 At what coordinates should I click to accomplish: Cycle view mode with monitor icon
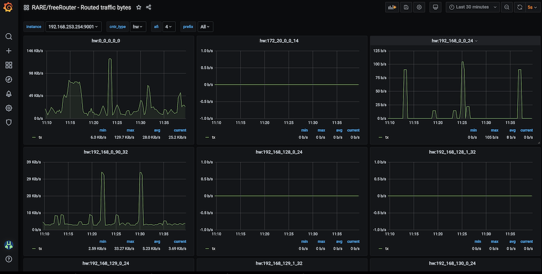[x=436, y=7]
